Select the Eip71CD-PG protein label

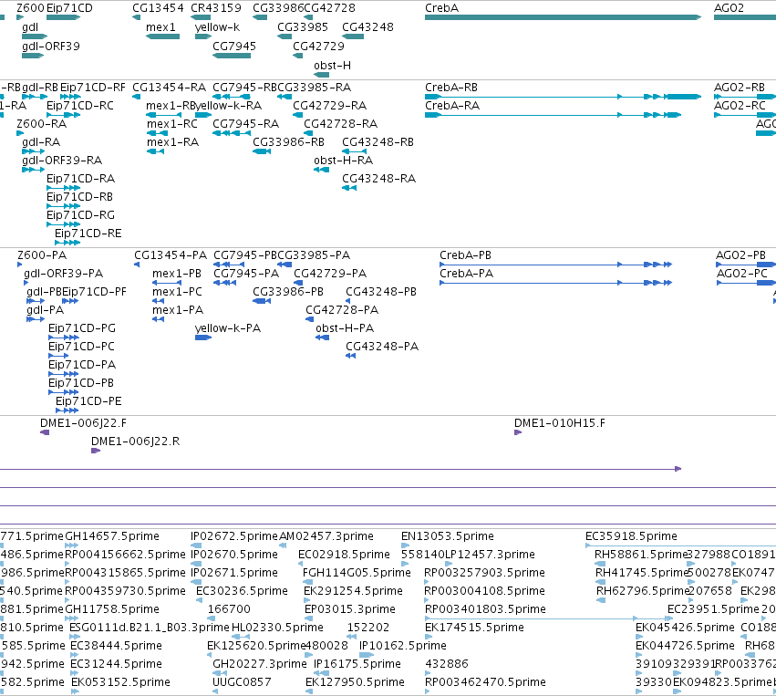click(82, 328)
